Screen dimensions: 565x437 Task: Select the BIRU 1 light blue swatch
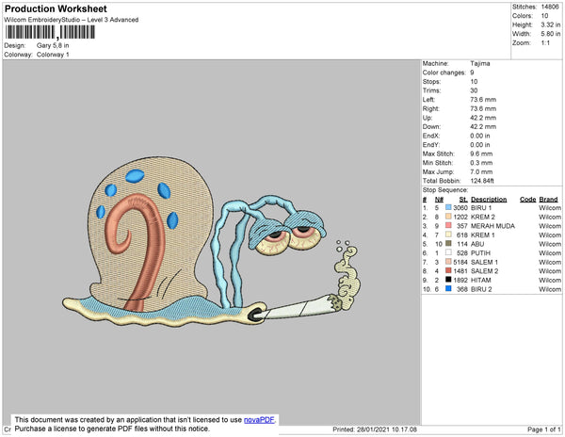448,207
